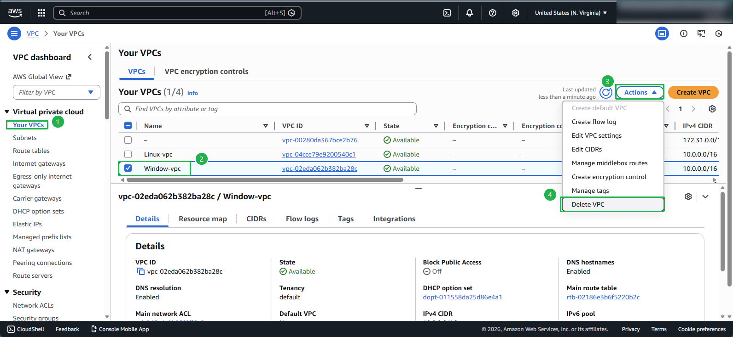Toggle the hamburger navigation menu

pos(14,34)
